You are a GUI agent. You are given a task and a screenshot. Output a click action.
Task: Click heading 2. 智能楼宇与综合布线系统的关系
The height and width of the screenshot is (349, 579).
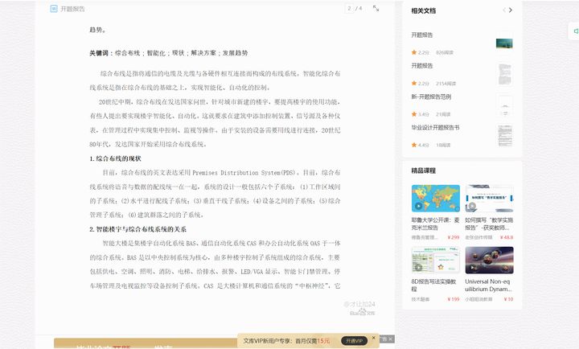[x=138, y=229]
